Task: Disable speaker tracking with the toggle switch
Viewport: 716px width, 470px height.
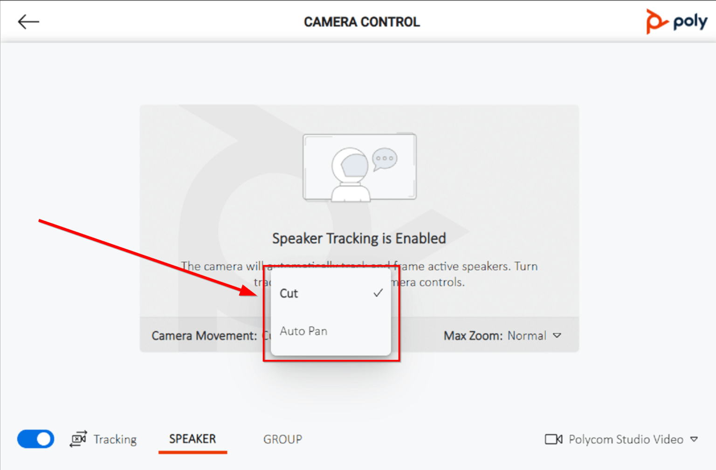Action: [x=36, y=439]
